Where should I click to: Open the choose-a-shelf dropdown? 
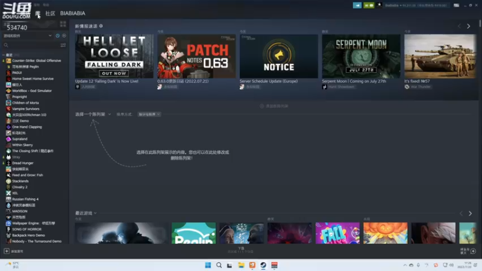point(93,114)
